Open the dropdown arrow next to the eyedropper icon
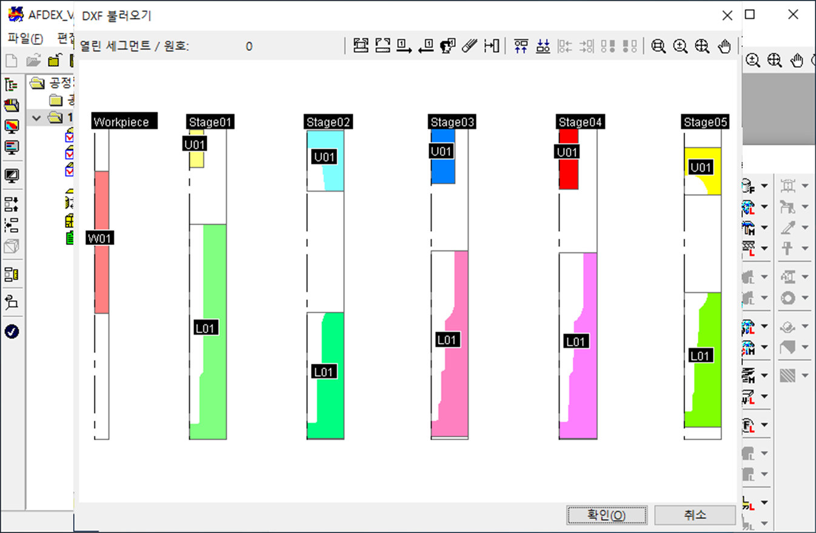The image size is (816, 533). pos(805,228)
